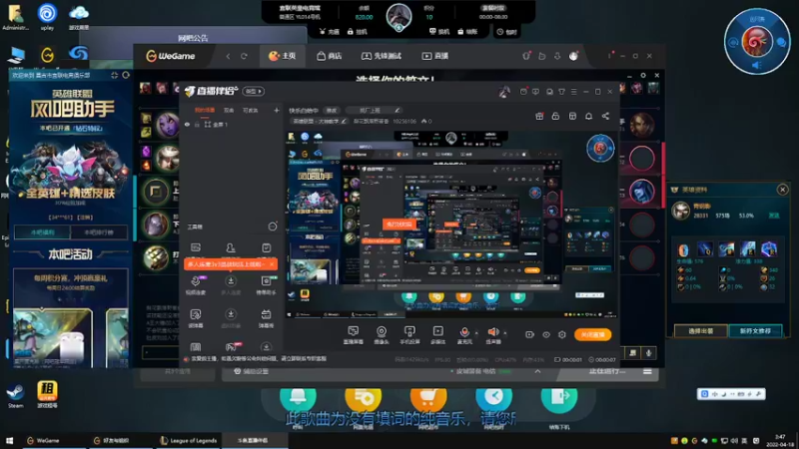Image resolution: width=799 pixels, height=449 pixels.
Task: Open the 本吧排行榜 tab in 网吧助手
Action: [99, 232]
